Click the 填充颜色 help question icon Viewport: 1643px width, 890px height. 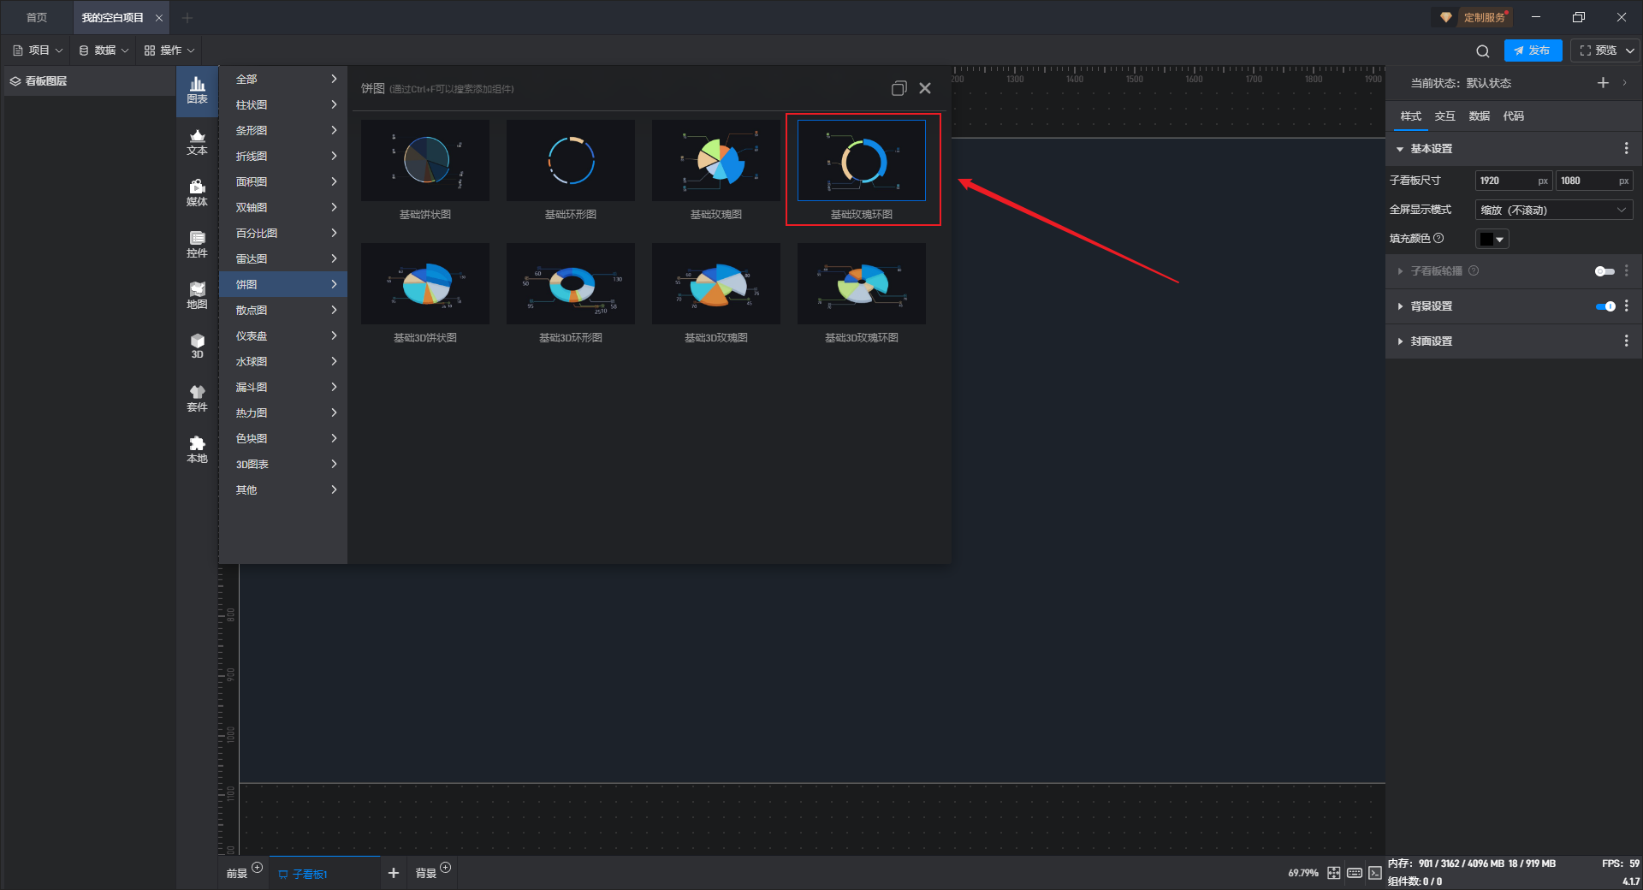[1438, 239]
